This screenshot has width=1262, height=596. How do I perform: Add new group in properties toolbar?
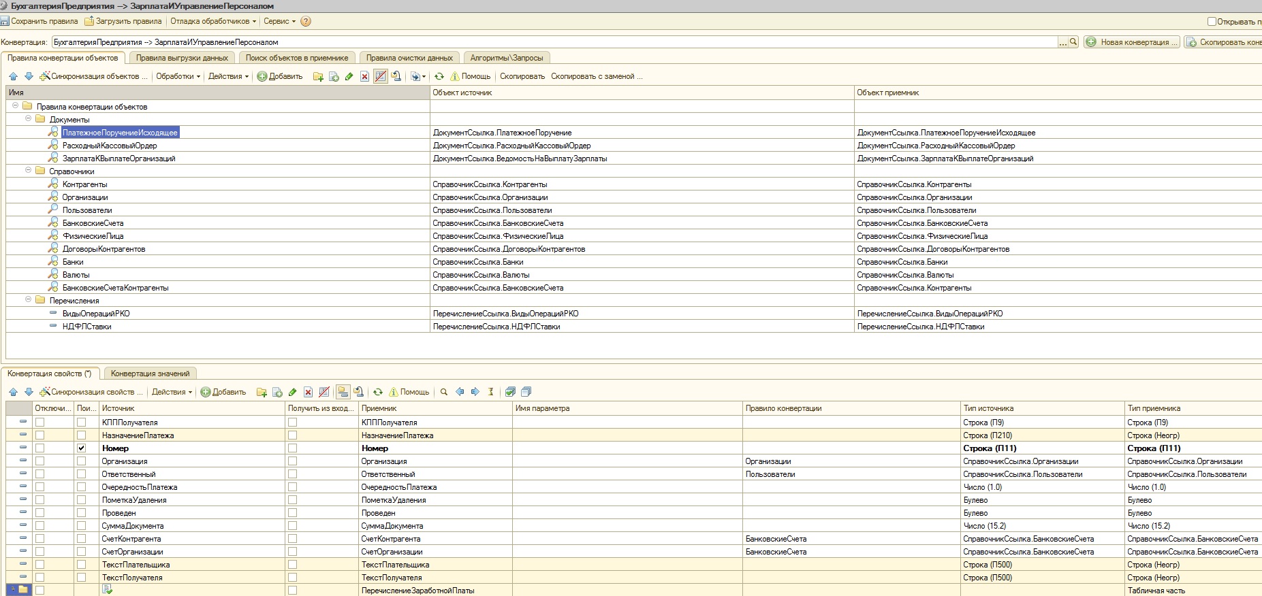click(262, 392)
